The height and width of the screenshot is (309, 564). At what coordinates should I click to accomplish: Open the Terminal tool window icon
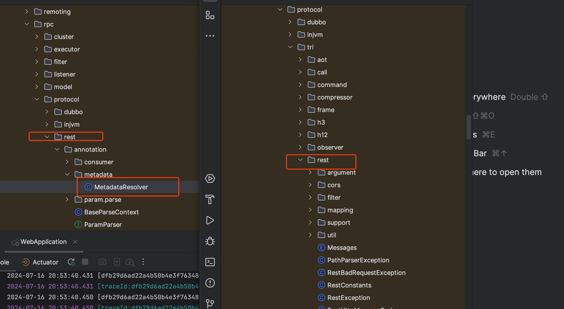(210, 262)
